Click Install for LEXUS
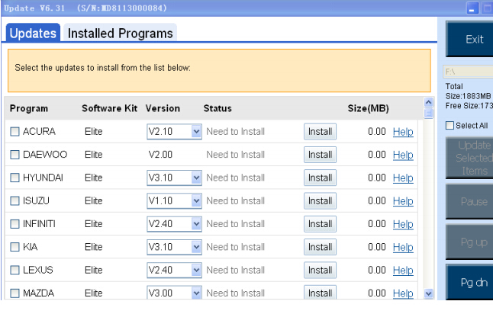Image resolution: width=493 pixels, height=330 pixels. point(320,270)
